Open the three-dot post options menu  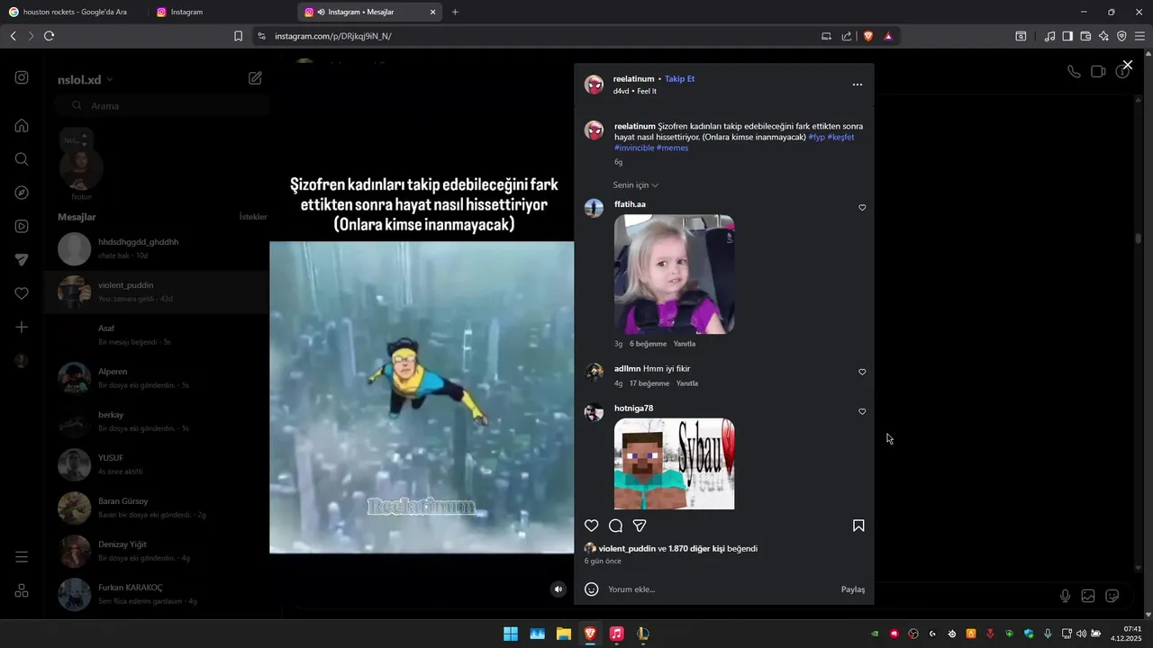tap(858, 85)
